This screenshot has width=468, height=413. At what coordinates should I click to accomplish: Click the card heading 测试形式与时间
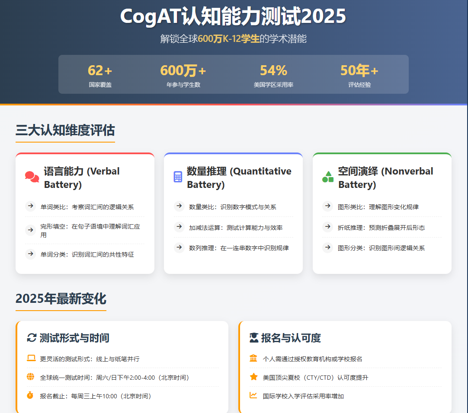tap(74, 338)
